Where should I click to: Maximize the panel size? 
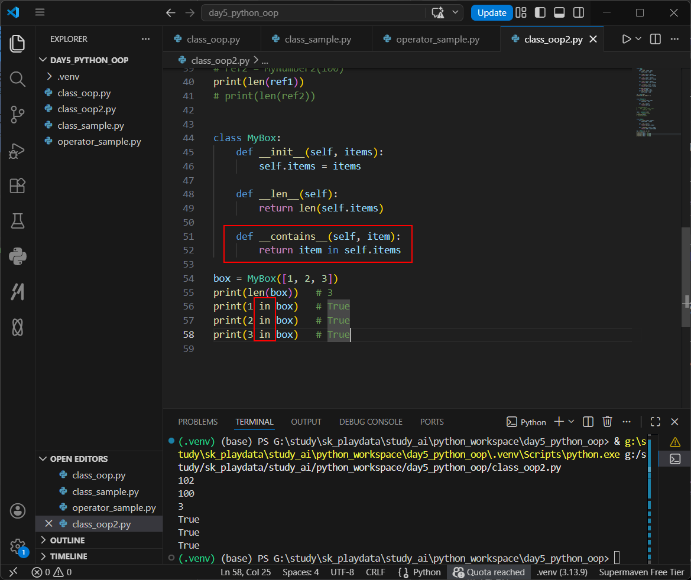click(x=656, y=422)
